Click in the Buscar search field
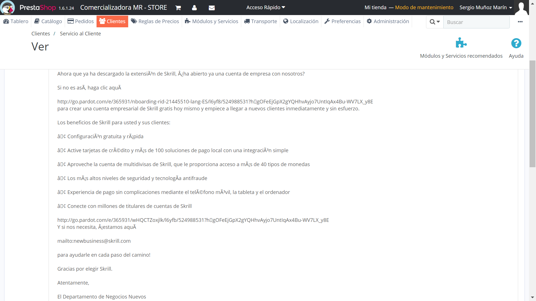 [476, 22]
